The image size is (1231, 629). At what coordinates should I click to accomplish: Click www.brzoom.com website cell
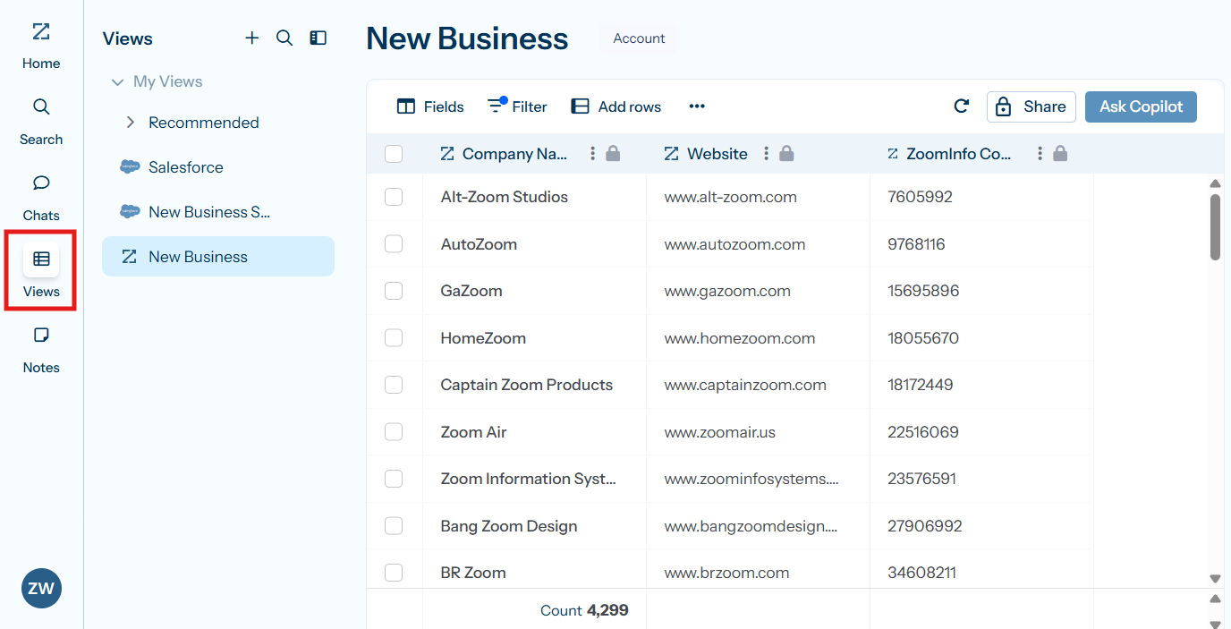pos(727,573)
